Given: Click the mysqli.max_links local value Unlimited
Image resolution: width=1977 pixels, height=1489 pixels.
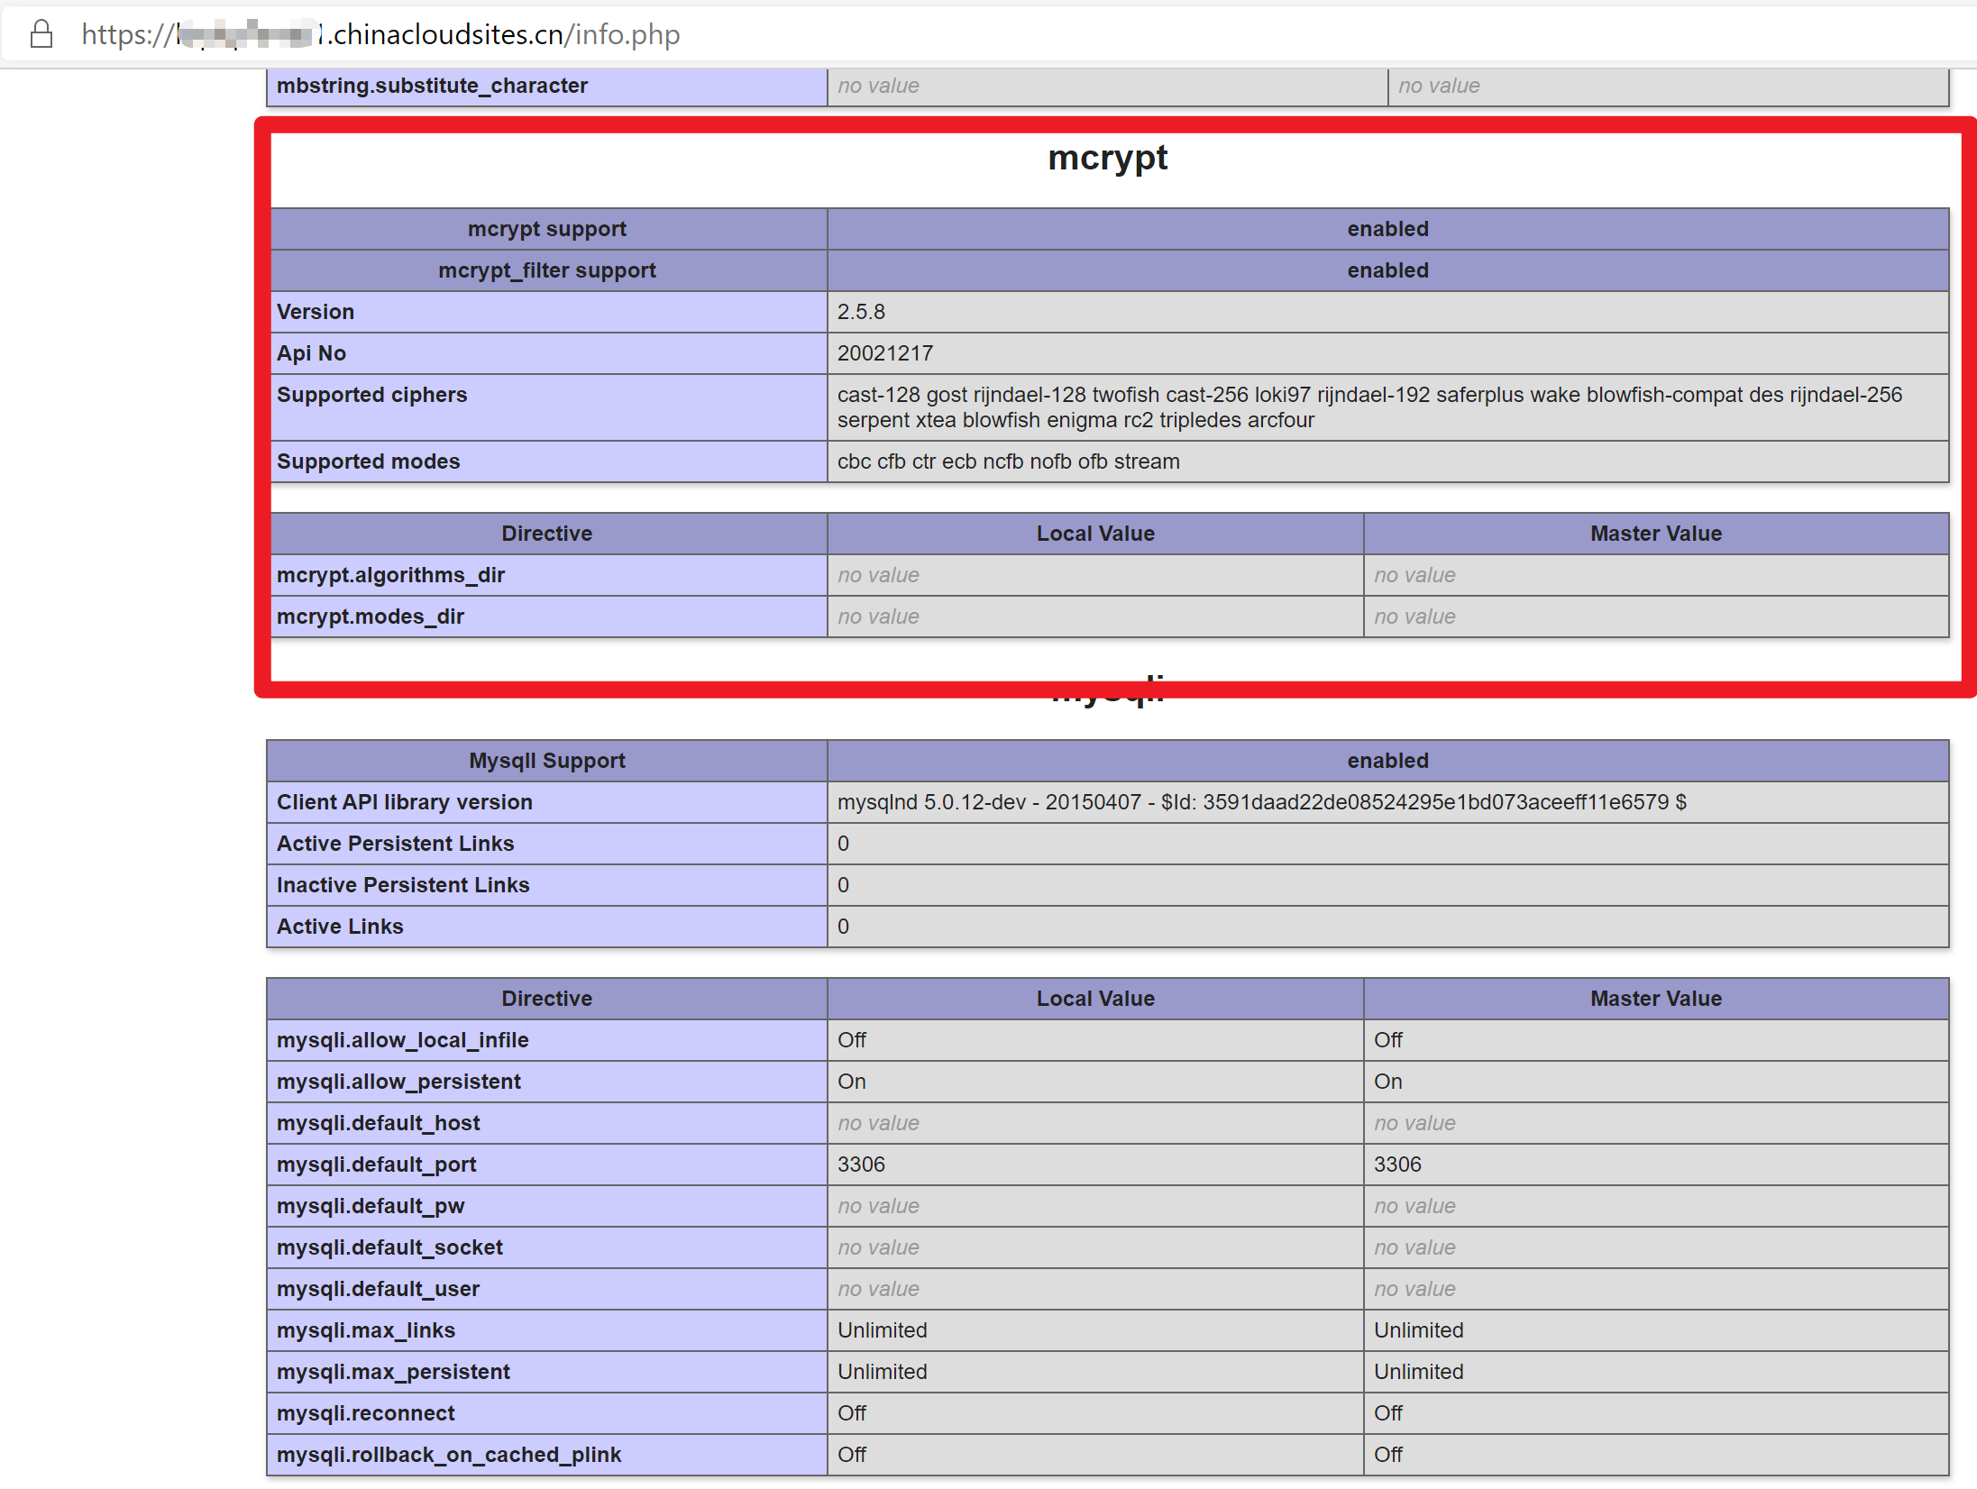Looking at the screenshot, I should click(x=882, y=1330).
